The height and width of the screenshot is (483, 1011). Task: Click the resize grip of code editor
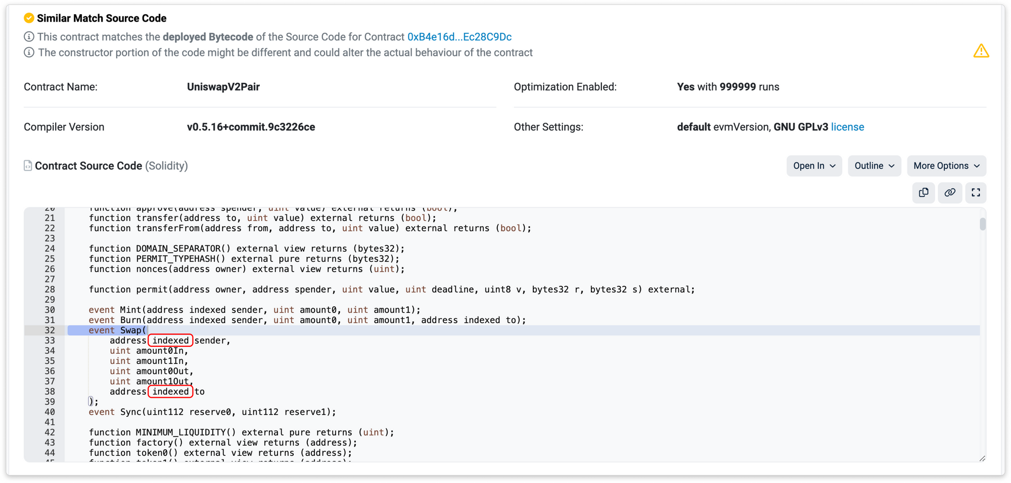[x=982, y=458]
